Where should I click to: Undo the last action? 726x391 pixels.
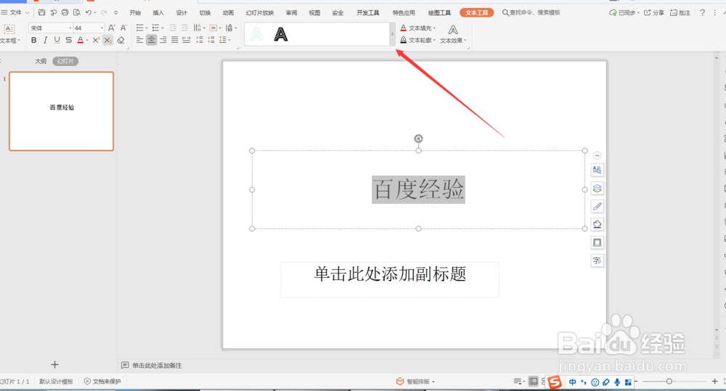tap(89, 12)
